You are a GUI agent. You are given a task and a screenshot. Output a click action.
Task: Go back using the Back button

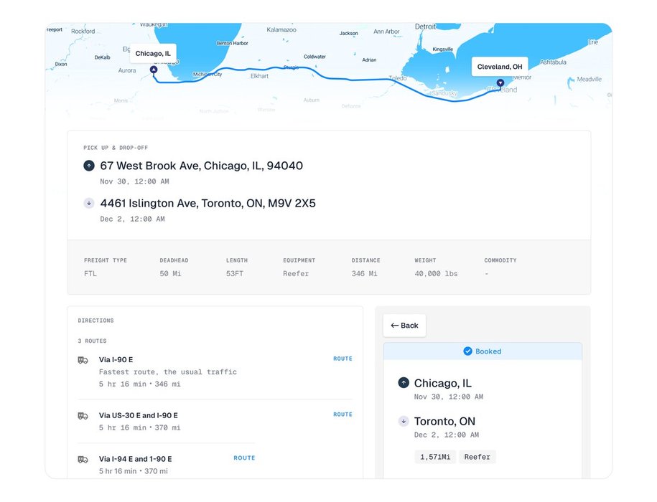click(404, 326)
